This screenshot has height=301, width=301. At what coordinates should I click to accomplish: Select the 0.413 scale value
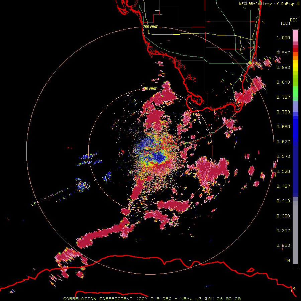[283, 201]
